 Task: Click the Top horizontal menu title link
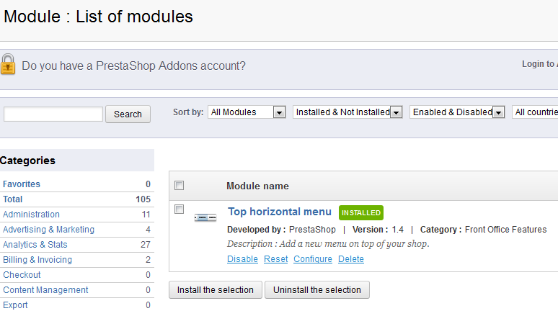click(280, 212)
